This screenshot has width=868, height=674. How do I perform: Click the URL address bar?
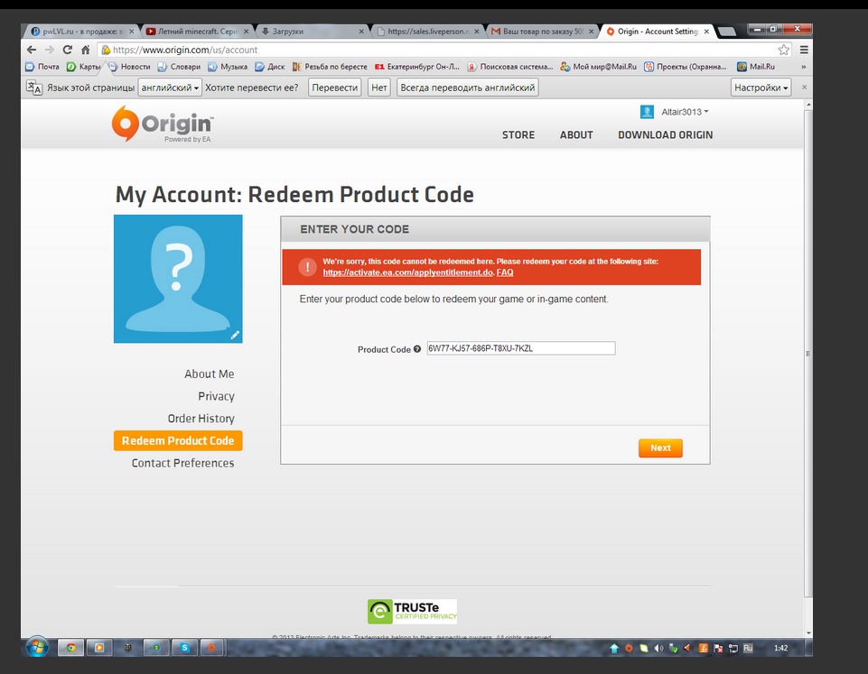point(438,50)
